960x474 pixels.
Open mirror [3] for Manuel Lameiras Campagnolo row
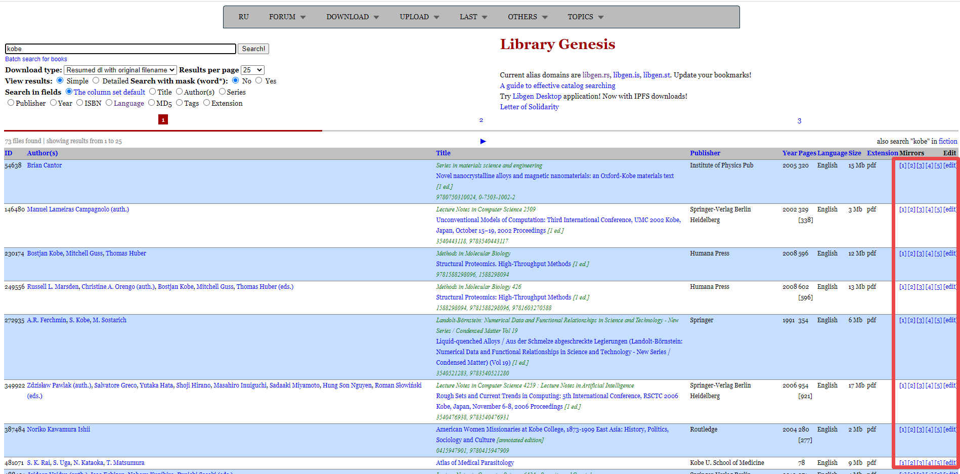(x=921, y=209)
